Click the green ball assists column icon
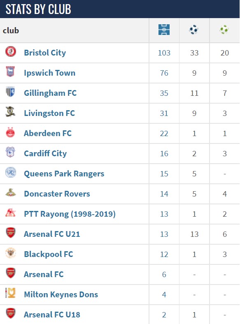Image resolution: width=240 pixels, height=324 pixels. click(x=224, y=30)
